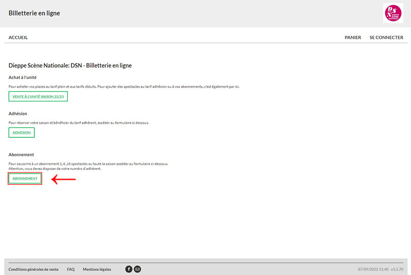Click the 07/09/2022 11:40 timestamp in footer
The height and width of the screenshot is (275, 411).
tap(373, 269)
